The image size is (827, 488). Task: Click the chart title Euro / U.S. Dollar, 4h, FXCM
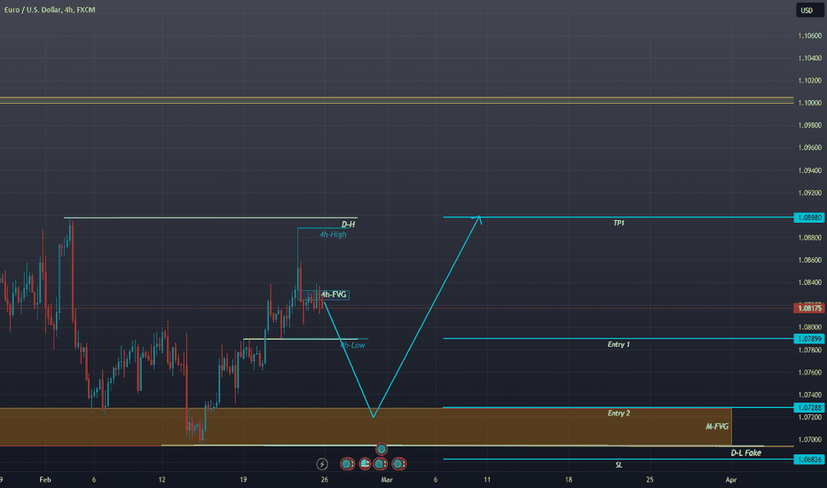point(50,10)
